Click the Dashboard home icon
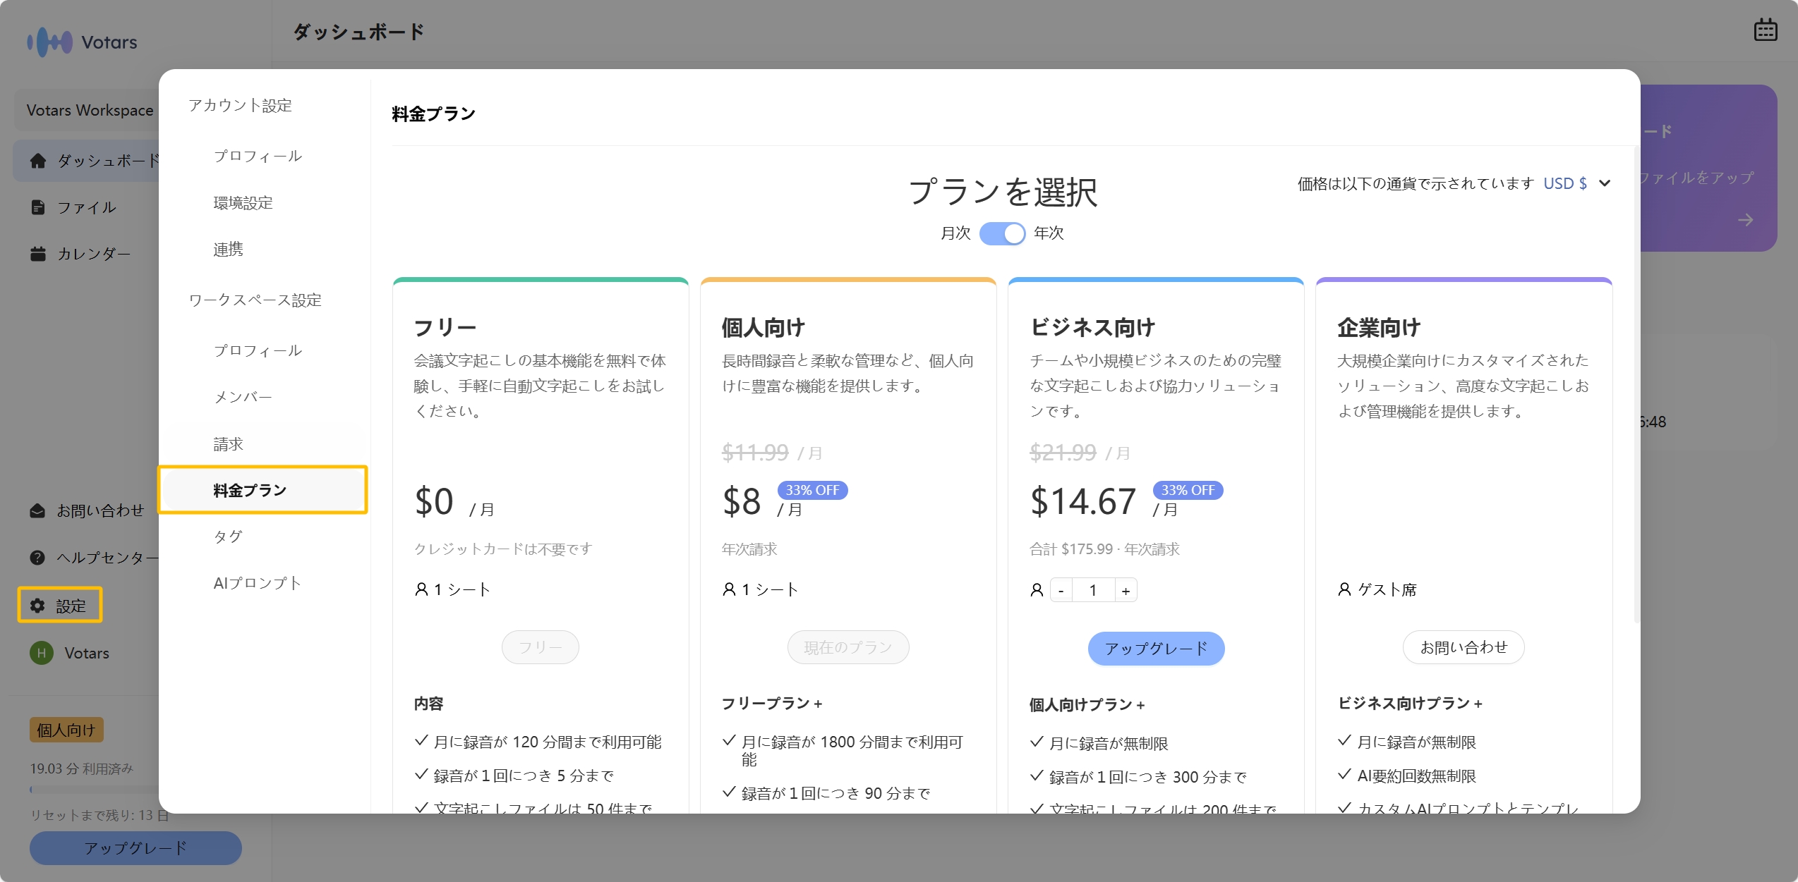The height and width of the screenshot is (882, 1798). click(38, 161)
